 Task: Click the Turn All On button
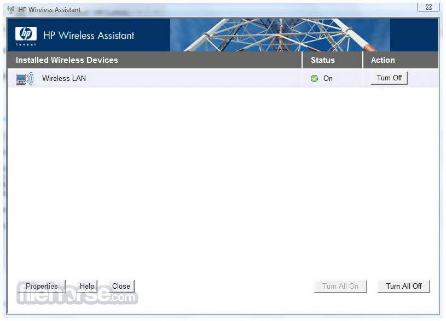tap(340, 286)
